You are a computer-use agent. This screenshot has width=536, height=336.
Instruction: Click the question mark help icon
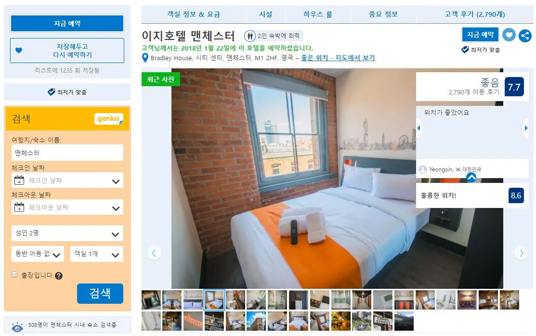pos(59,275)
